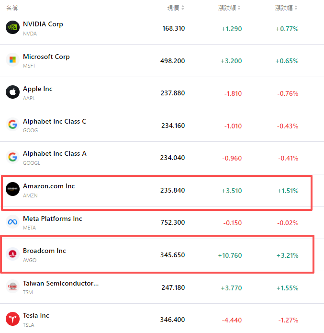This screenshot has width=324, height=333.
Task: Click the Meta Platforms logo icon
Action: pos(12,222)
